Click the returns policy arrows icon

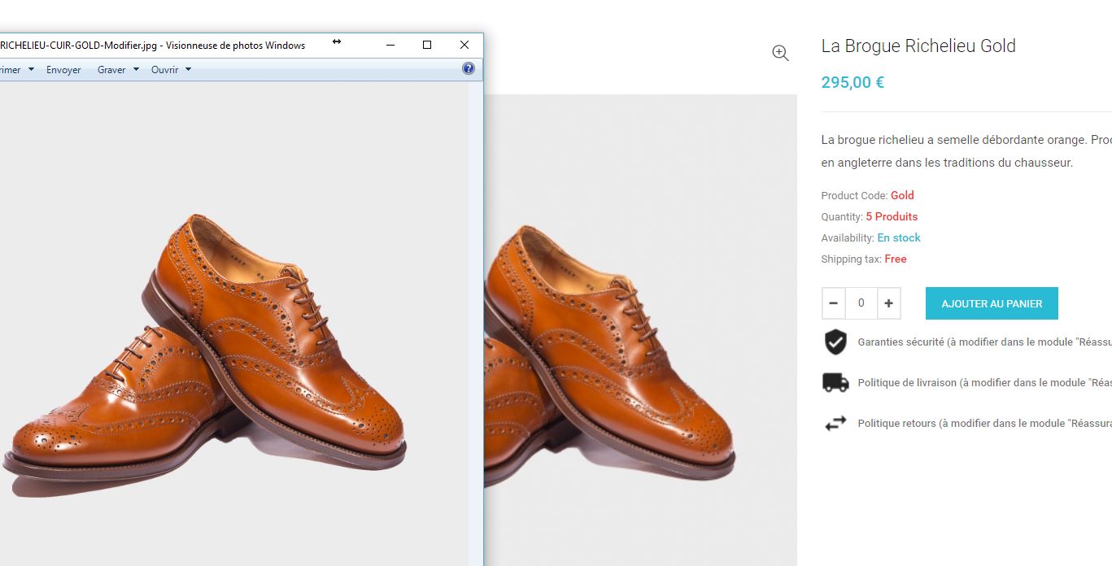point(835,423)
